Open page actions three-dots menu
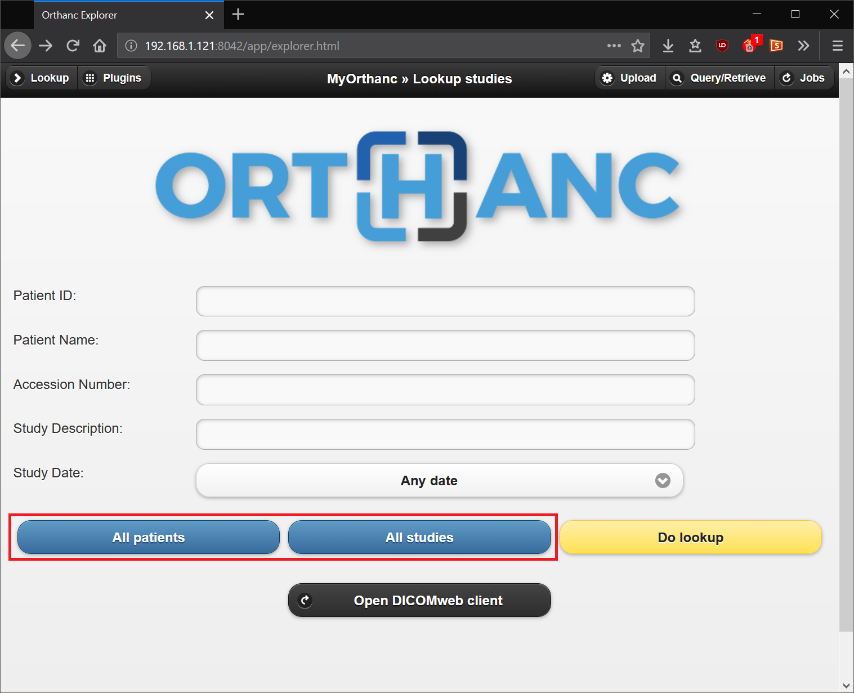The height and width of the screenshot is (693, 854). [x=614, y=46]
